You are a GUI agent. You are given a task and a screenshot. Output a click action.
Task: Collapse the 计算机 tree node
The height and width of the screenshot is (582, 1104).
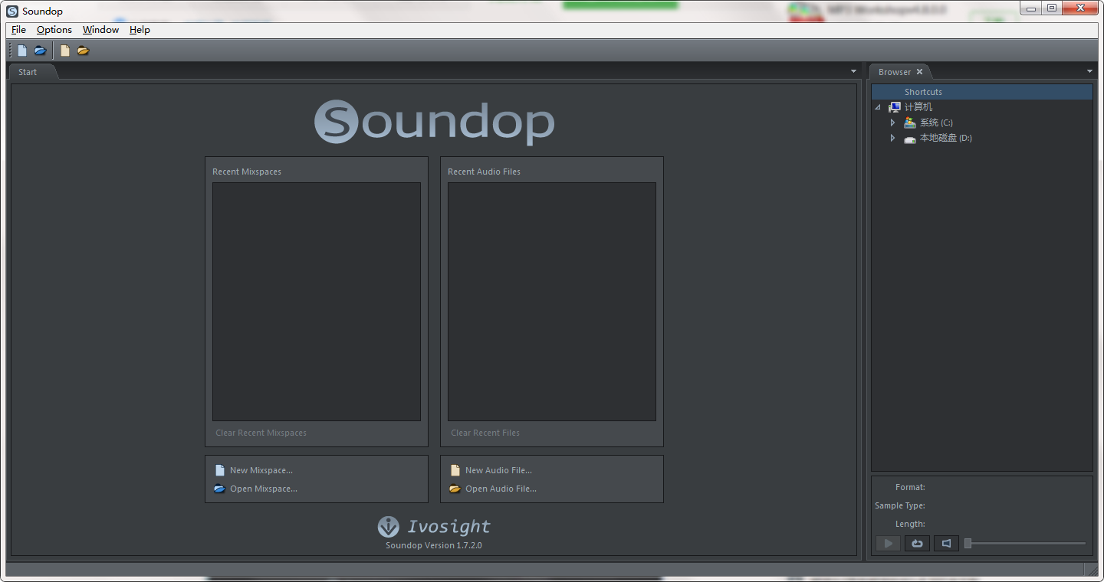click(878, 107)
